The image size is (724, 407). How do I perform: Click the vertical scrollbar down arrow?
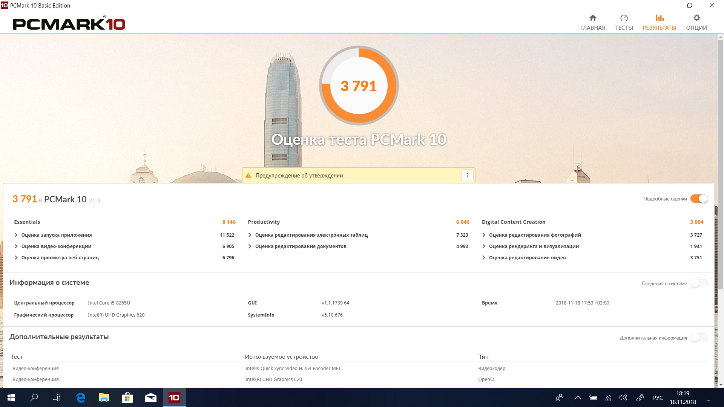pyautogui.click(x=721, y=385)
